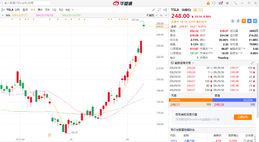Switch to the 1分 one-minute chart tab
Image resolution: width=259 pixels, height=142 pixels.
pos(54,10)
